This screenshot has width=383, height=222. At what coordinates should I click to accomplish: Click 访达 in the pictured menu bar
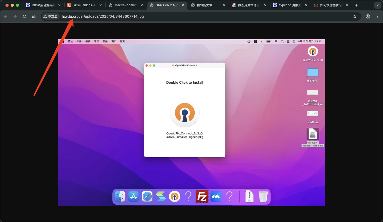(70, 41)
